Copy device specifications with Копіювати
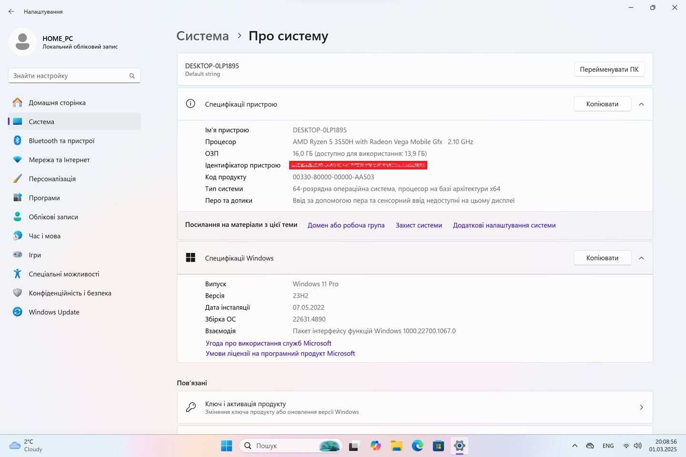This screenshot has height=457, width=686. click(602, 104)
